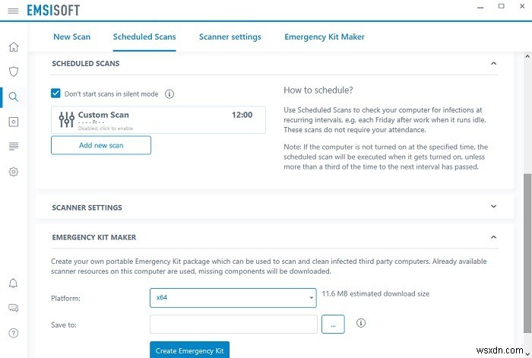Enable the disabled Custom Scan schedule entry
This screenshot has height=358, width=532.
point(158,119)
